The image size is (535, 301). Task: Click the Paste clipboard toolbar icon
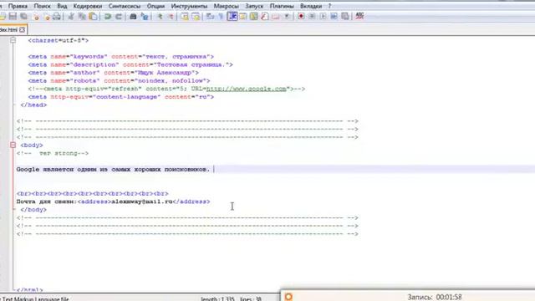93,16
